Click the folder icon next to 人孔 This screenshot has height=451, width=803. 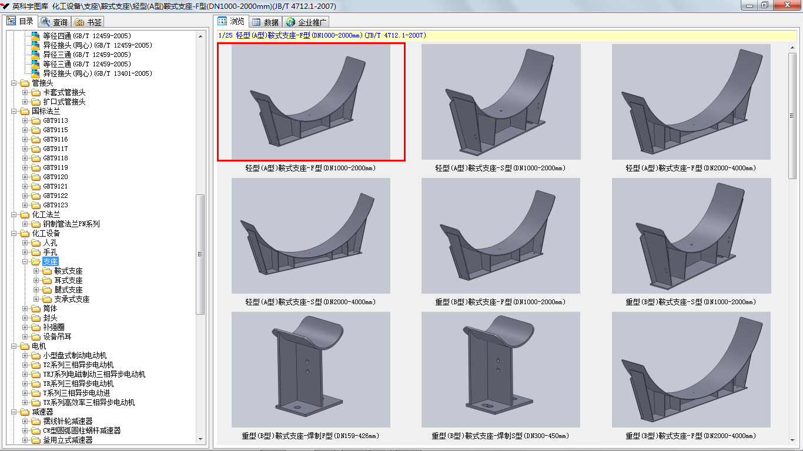point(36,243)
